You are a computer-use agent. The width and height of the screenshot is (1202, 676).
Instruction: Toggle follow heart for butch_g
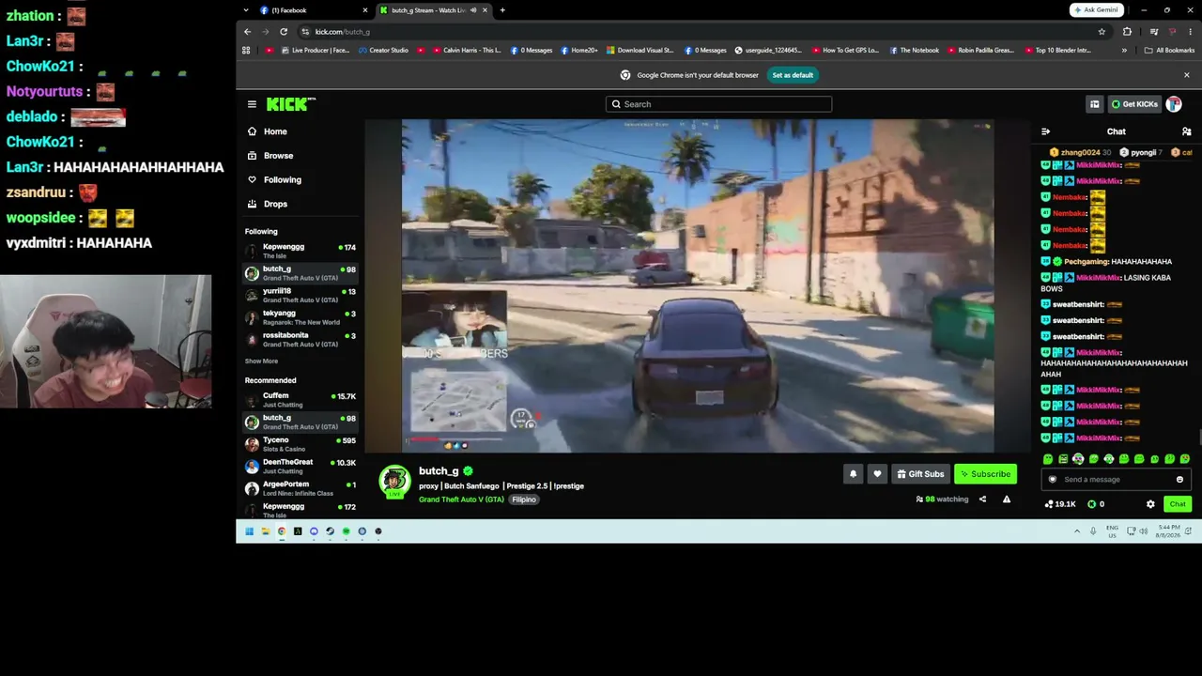tap(877, 474)
